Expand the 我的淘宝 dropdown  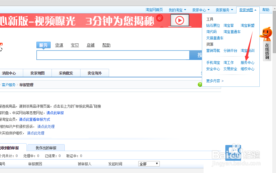pos(177,10)
